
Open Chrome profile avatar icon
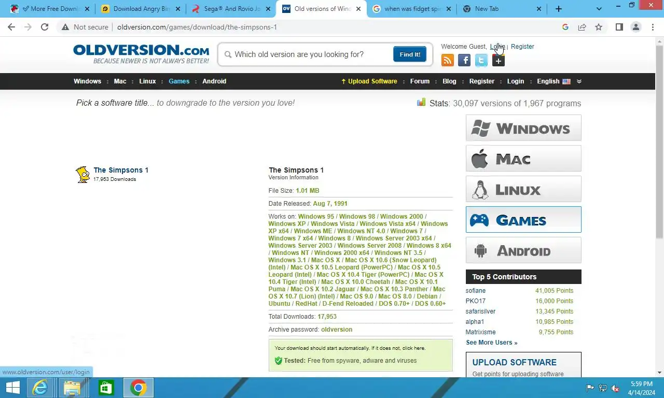point(635,27)
